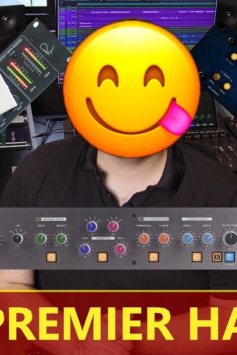Click the Violet EQ Low gain knob
Image resolution: width=237 pixels, height=355 pixels.
pos(85,249)
